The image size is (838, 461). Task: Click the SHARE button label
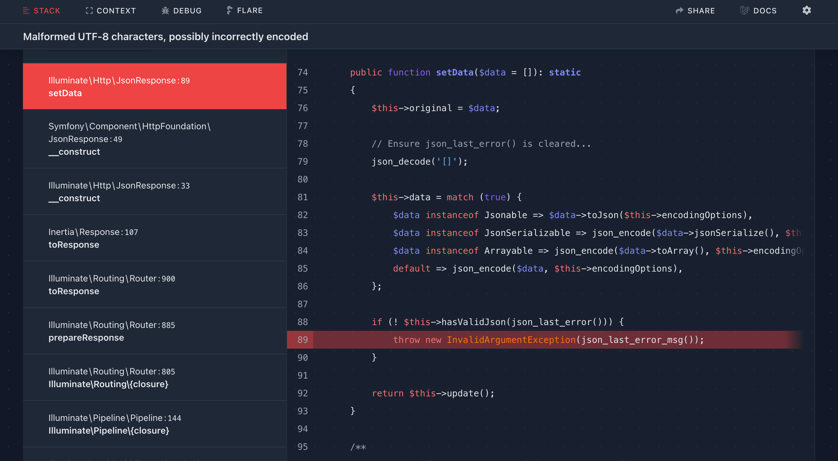point(701,11)
